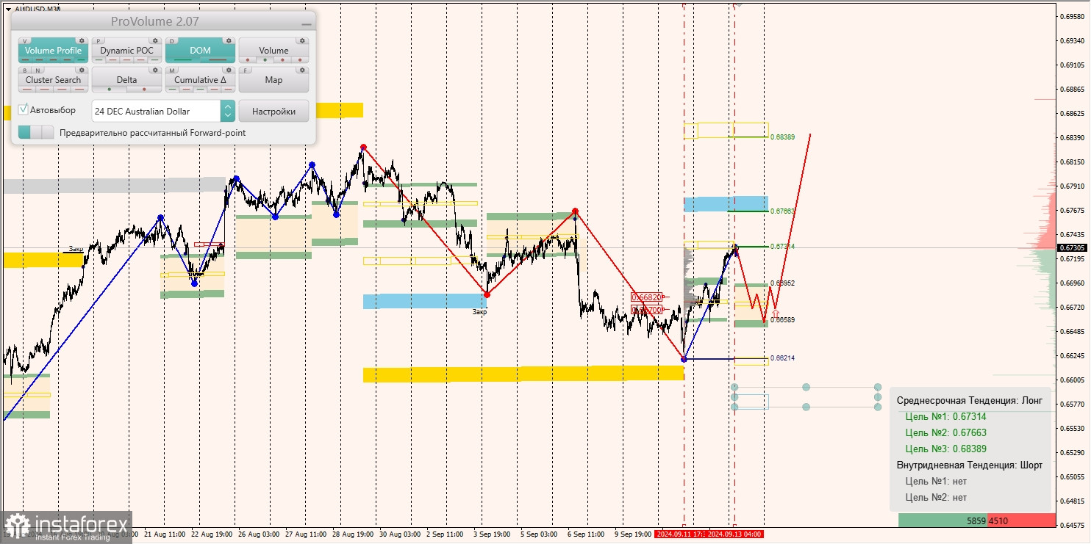Open Volume gear settings

(x=302, y=41)
